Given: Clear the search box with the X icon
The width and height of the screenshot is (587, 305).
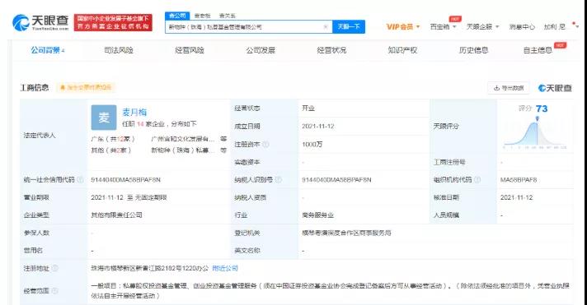Looking at the screenshot, I should [x=326, y=27].
